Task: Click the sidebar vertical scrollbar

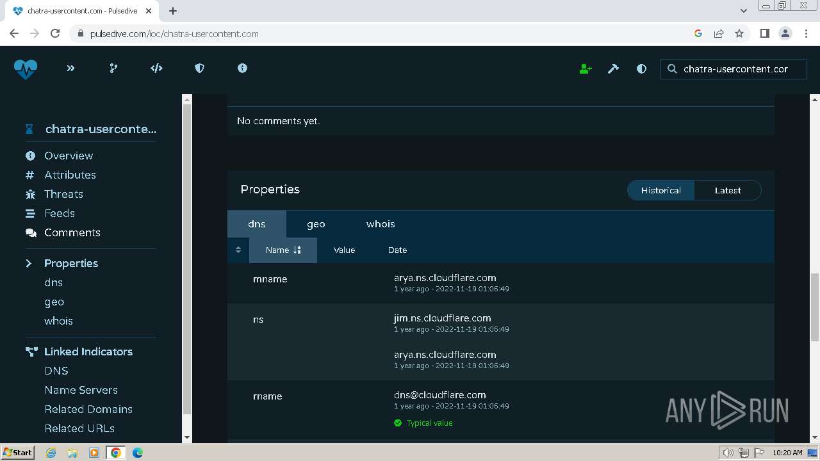Action: coord(187,259)
